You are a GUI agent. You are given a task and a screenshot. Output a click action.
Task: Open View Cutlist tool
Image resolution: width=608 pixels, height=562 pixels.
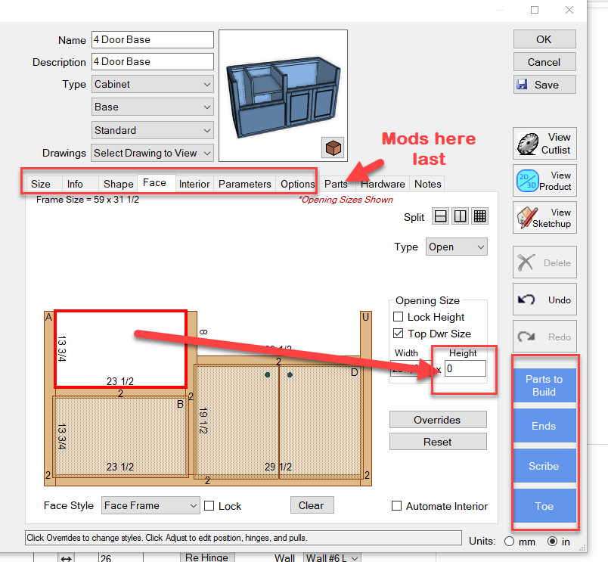point(544,143)
